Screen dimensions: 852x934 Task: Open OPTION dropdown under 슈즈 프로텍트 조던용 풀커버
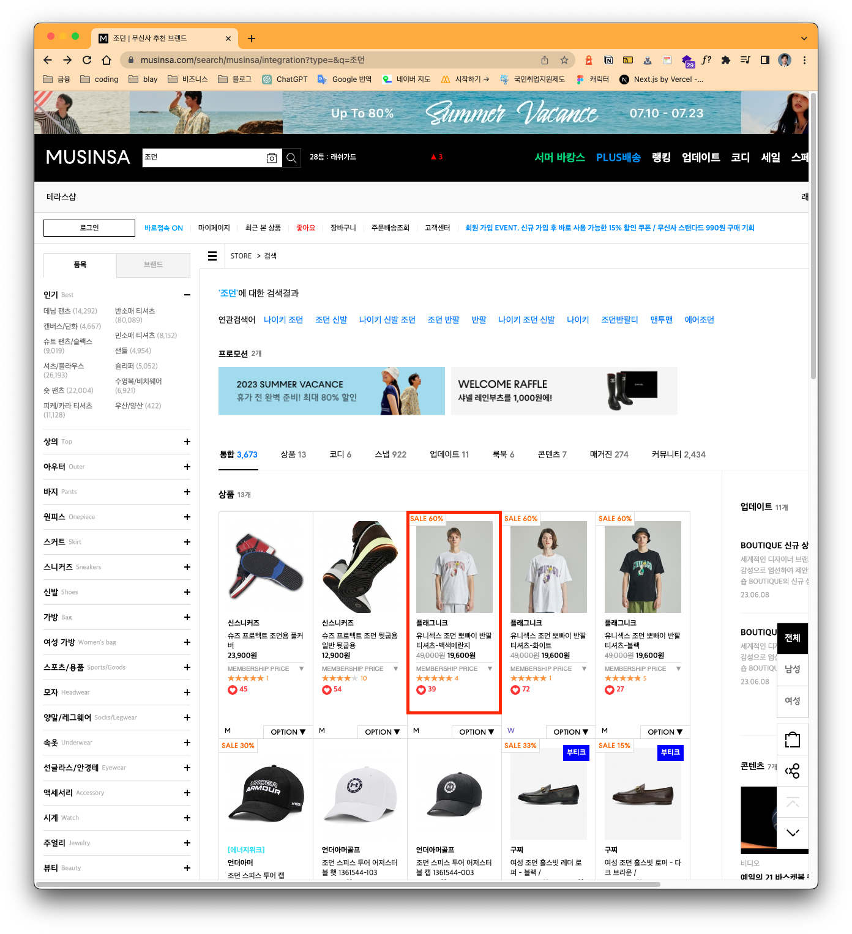[288, 732]
